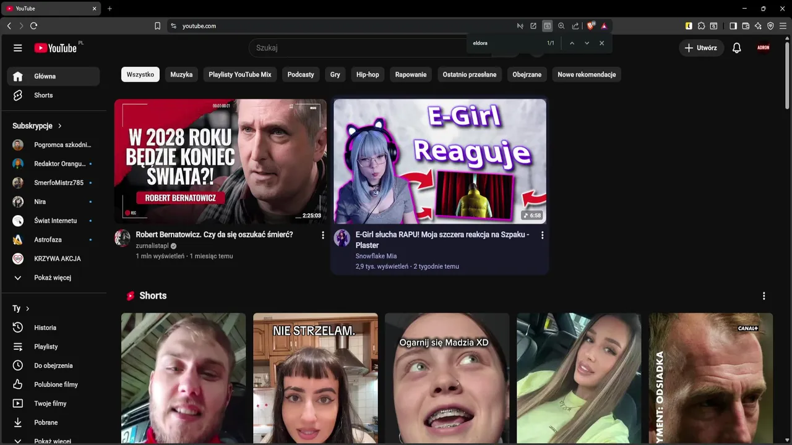Image resolution: width=792 pixels, height=445 pixels.
Task: Expand subscriptions with Pokaż więcej
Action: pos(53,278)
